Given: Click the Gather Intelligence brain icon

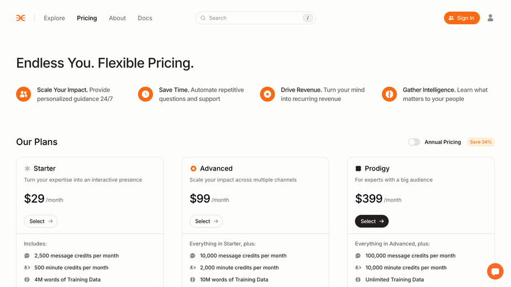Looking at the screenshot, I should (389, 94).
